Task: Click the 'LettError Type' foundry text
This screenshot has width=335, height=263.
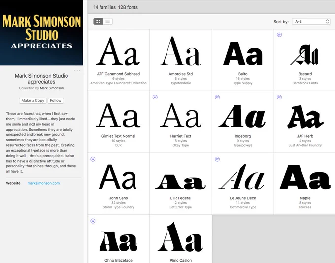Action: coord(181,207)
